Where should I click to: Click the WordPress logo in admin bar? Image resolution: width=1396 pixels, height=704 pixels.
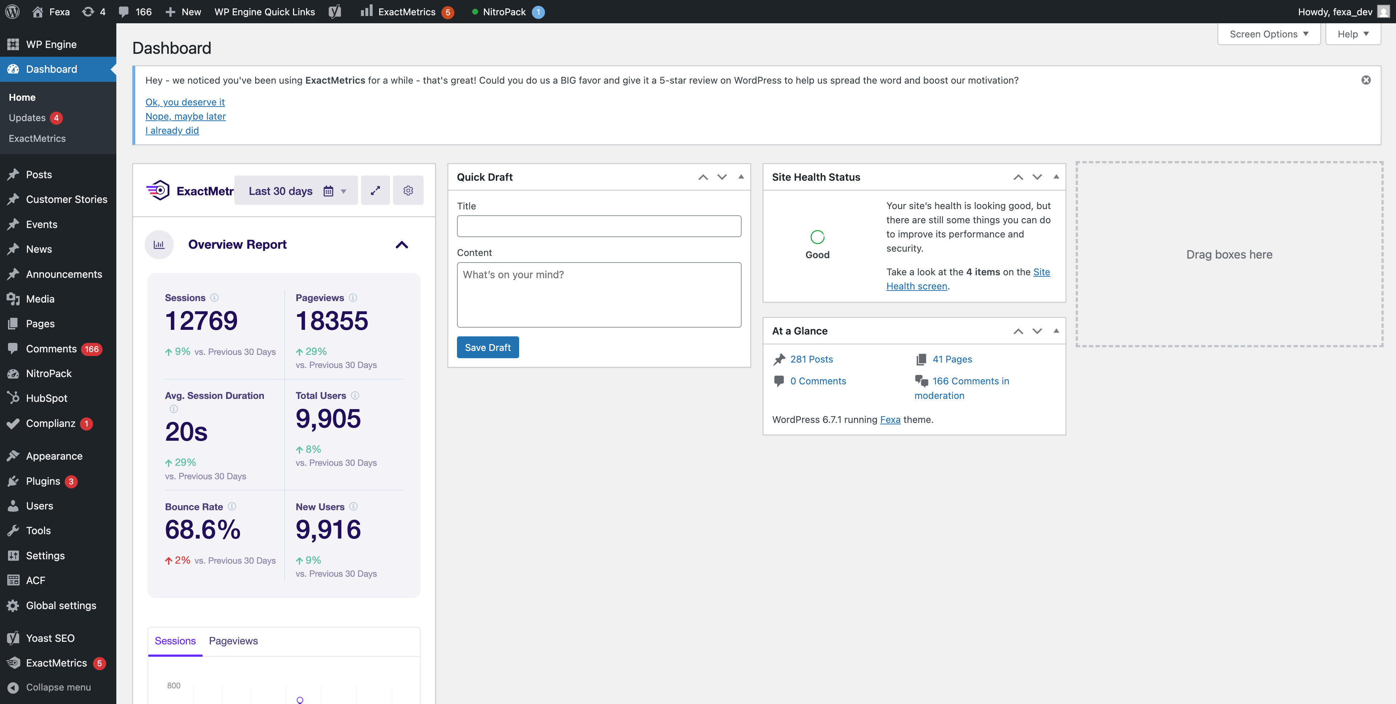[12, 11]
